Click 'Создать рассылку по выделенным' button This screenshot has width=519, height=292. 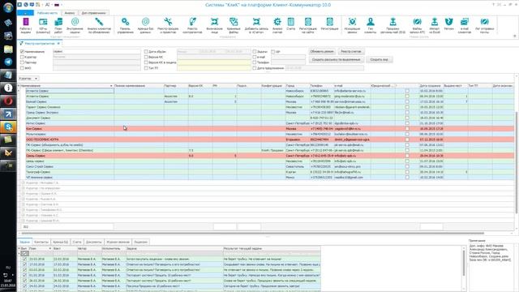point(337,59)
